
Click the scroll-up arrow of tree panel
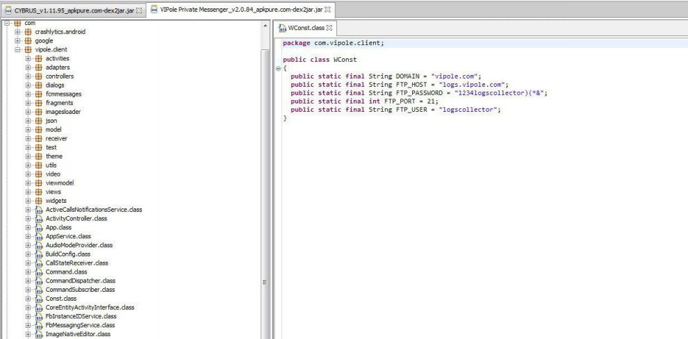(265, 26)
